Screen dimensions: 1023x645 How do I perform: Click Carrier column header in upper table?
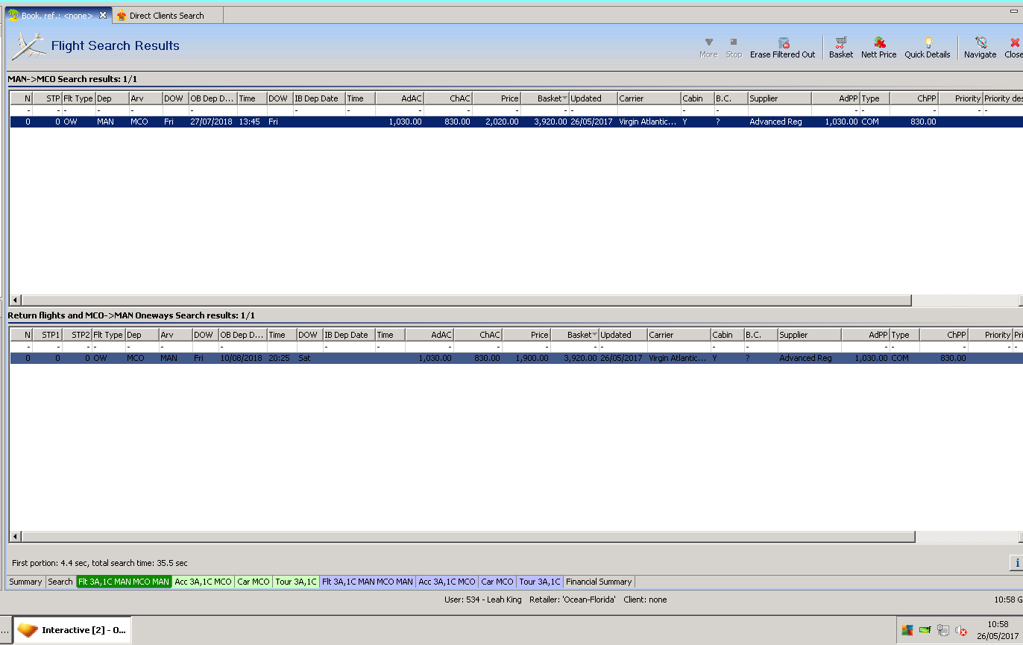coord(647,98)
